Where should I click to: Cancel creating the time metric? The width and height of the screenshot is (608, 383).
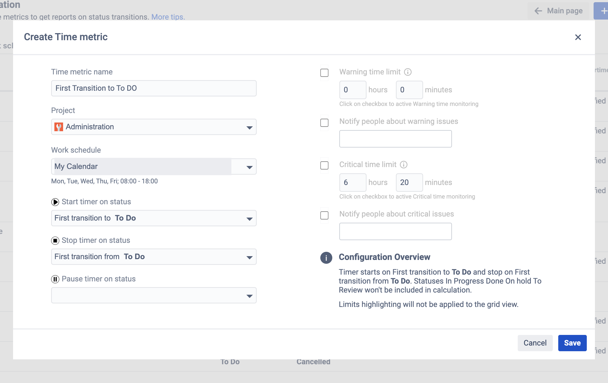(535, 343)
